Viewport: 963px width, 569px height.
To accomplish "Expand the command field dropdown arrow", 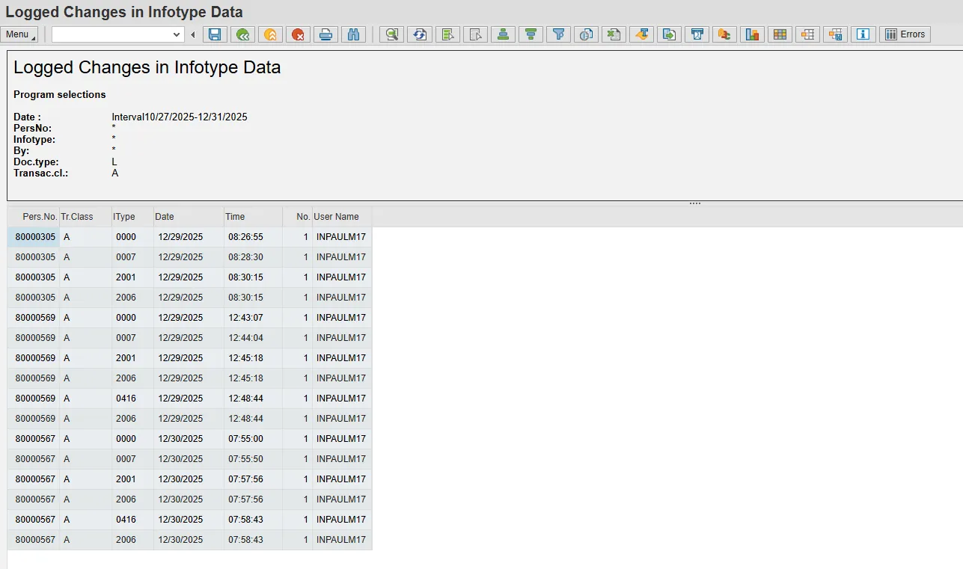I will [x=177, y=34].
